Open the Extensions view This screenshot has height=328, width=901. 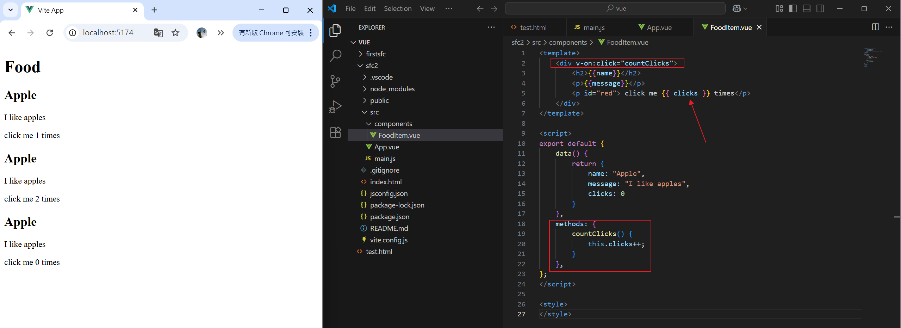(335, 132)
